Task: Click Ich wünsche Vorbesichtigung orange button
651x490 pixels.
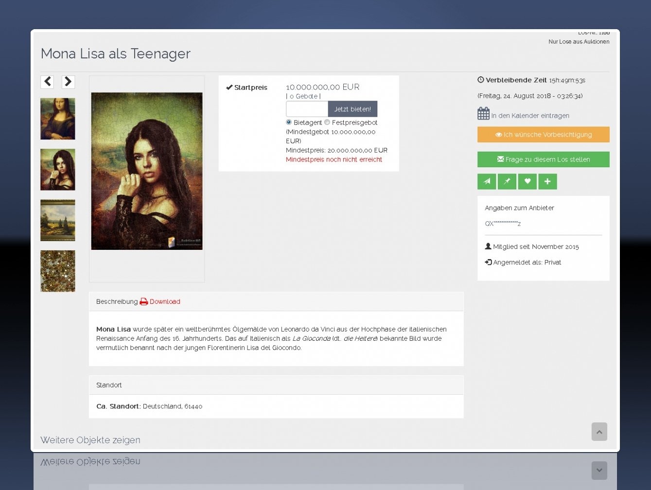Action: click(543, 135)
